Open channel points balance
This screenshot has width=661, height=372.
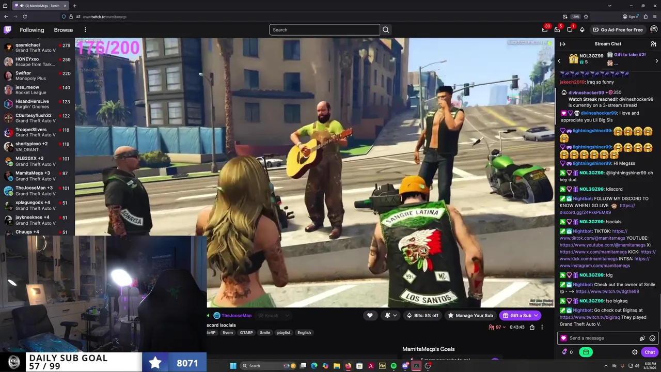(x=567, y=352)
